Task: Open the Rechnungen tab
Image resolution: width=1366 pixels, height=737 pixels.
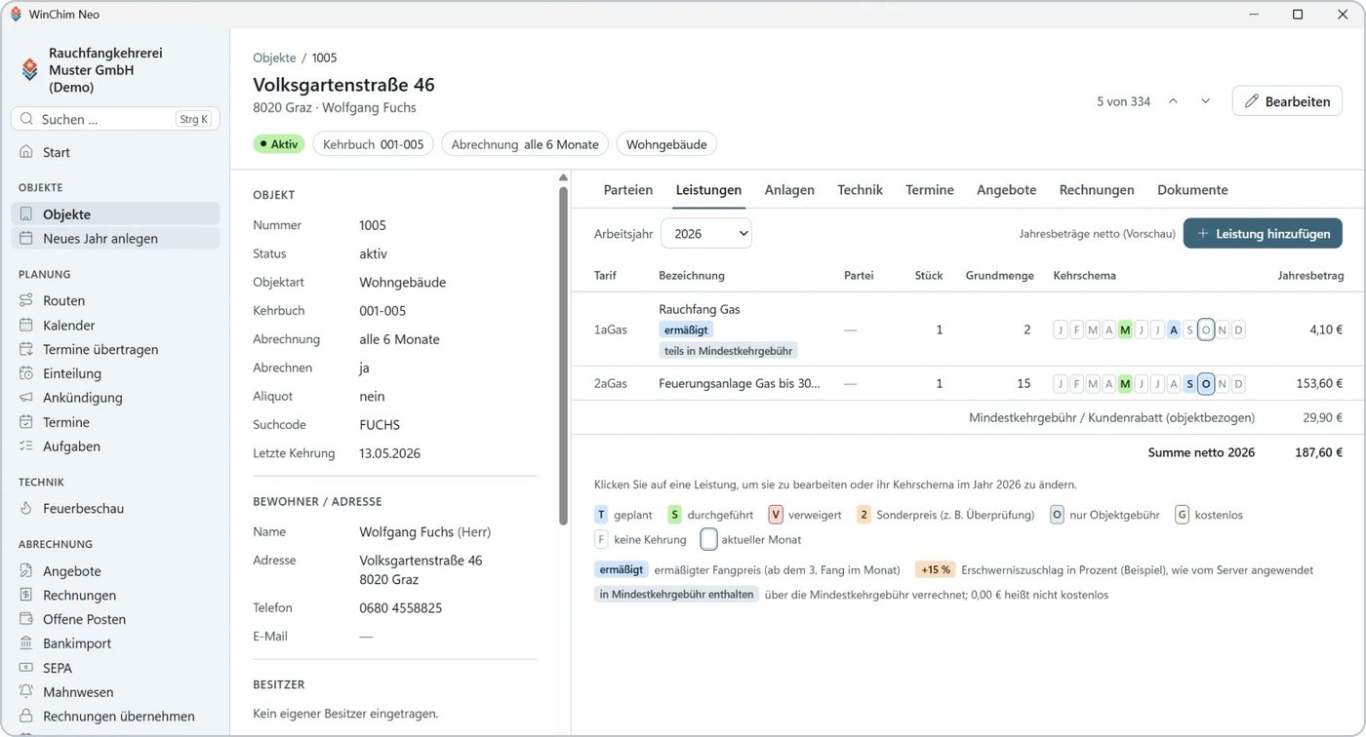Action: tap(1097, 190)
